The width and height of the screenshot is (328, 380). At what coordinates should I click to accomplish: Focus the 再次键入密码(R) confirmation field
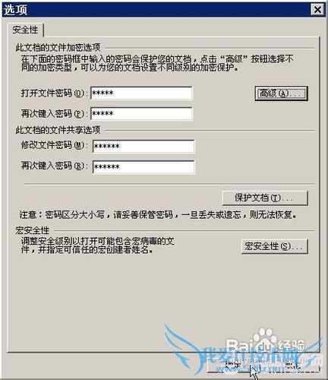[143, 167]
